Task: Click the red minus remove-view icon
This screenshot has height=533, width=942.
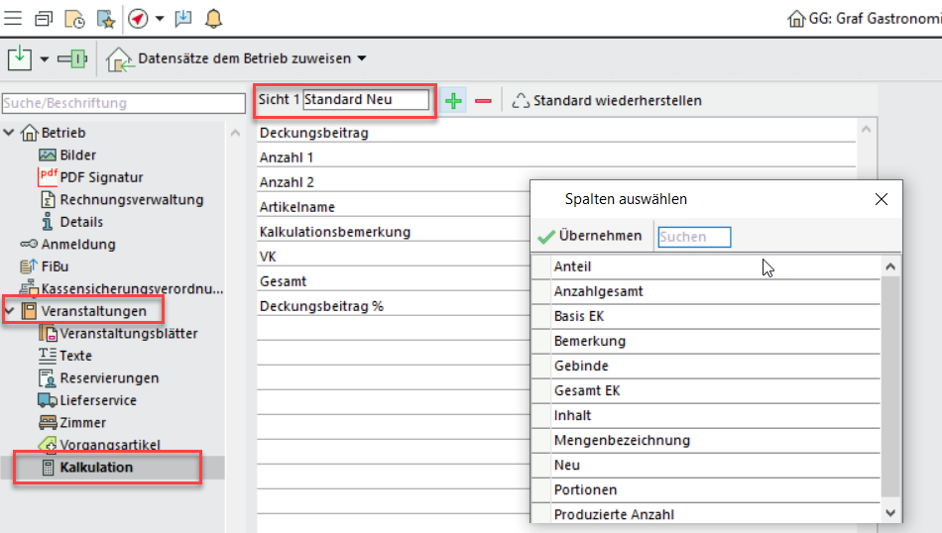Action: tap(483, 100)
